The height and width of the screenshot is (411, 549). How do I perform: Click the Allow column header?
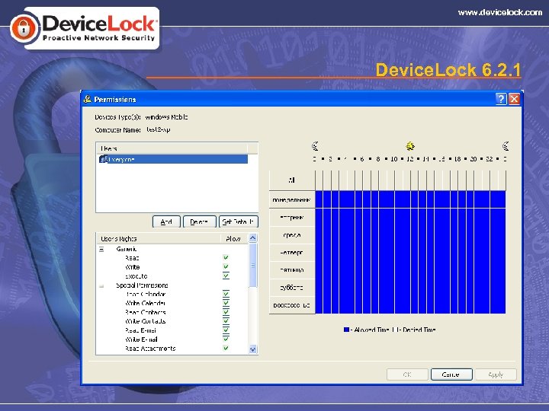pyautogui.click(x=234, y=239)
